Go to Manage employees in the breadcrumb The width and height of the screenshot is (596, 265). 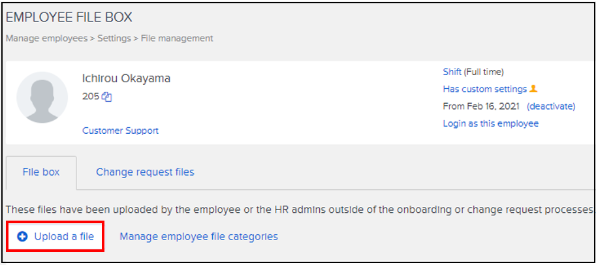click(x=46, y=39)
